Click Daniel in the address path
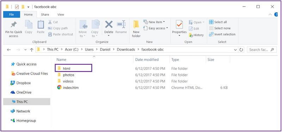 [105, 50]
